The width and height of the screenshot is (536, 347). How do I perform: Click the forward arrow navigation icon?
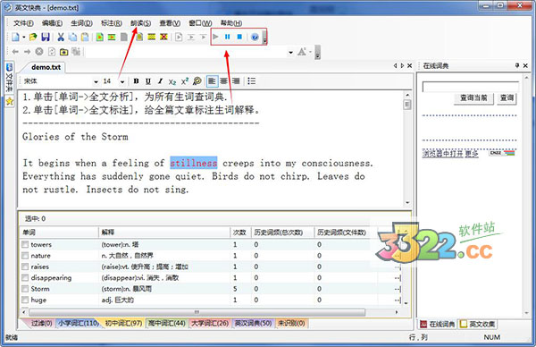click(x=27, y=52)
